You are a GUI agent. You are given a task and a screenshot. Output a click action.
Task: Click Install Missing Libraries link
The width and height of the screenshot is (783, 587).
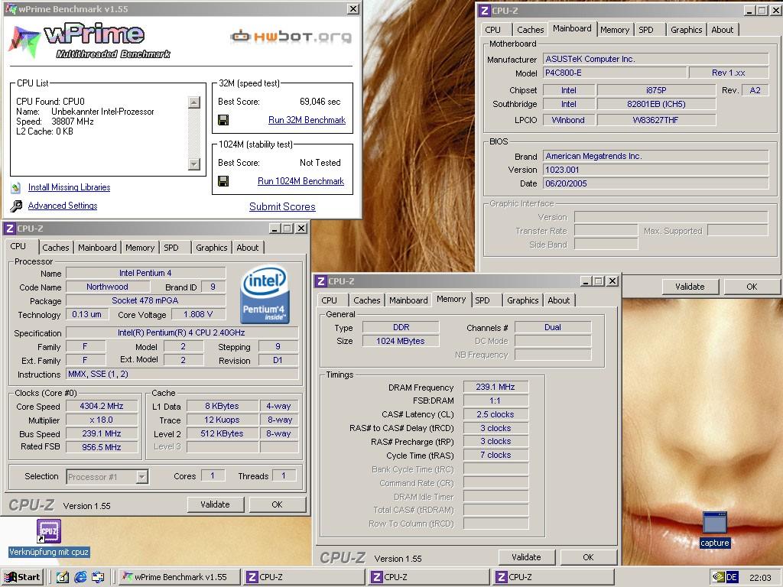69,187
